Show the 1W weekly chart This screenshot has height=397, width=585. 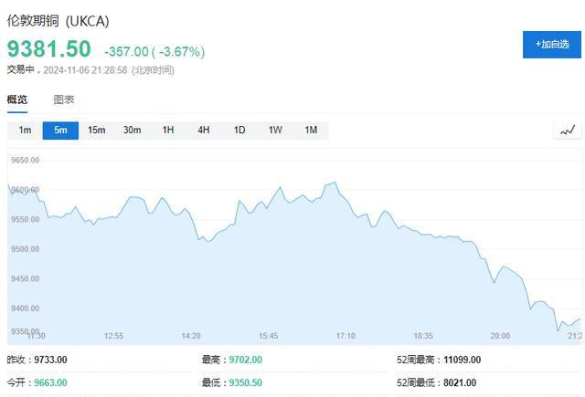point(275,131)
